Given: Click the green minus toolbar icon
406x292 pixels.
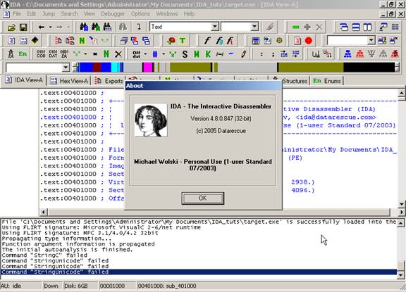Looking at the screenshot, I should point(296,27).
